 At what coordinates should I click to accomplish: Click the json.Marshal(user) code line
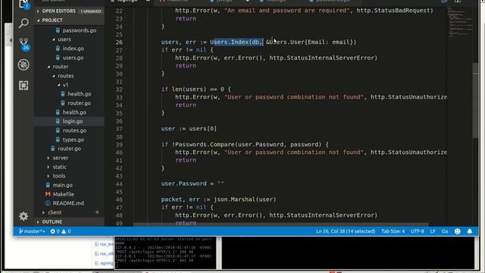tap(218, 199)
